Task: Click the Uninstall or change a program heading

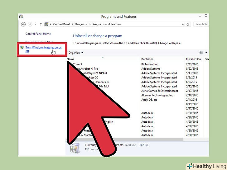Action: pyautogui.click(x=98, y=36)
